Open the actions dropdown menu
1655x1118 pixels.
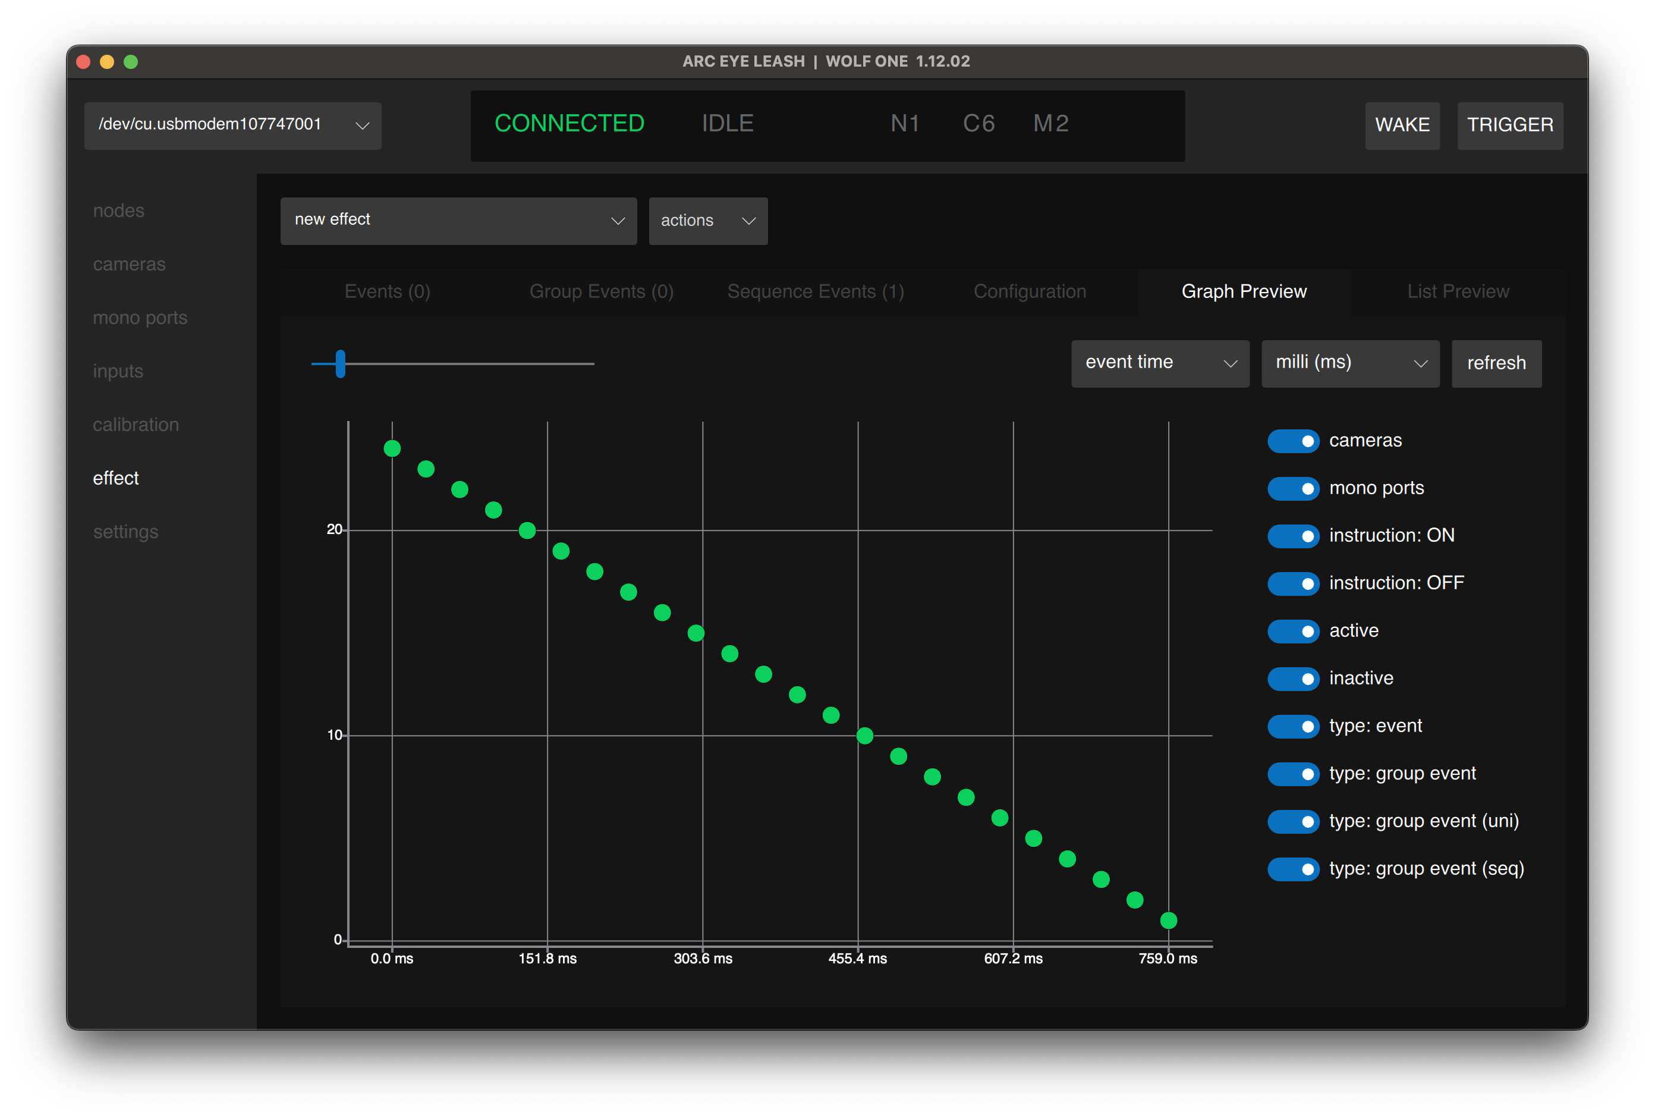click(707, 221)
